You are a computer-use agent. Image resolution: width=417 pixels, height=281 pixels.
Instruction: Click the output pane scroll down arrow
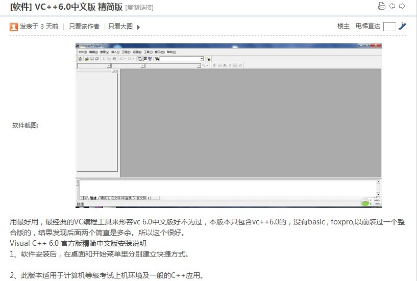click(378, 194)
